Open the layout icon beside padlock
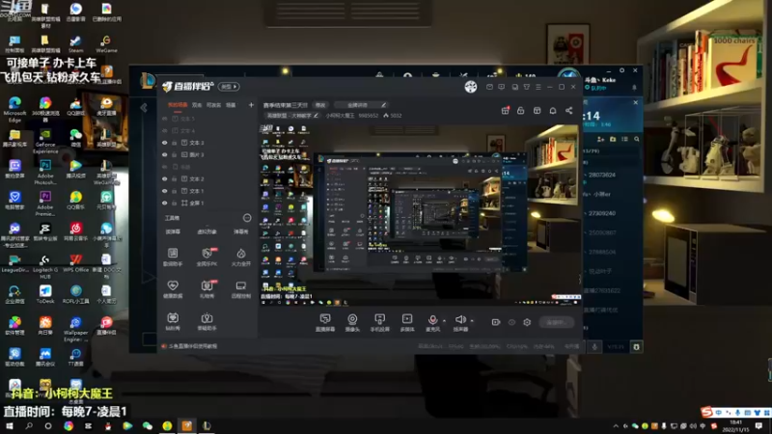 tap(537, 110)
